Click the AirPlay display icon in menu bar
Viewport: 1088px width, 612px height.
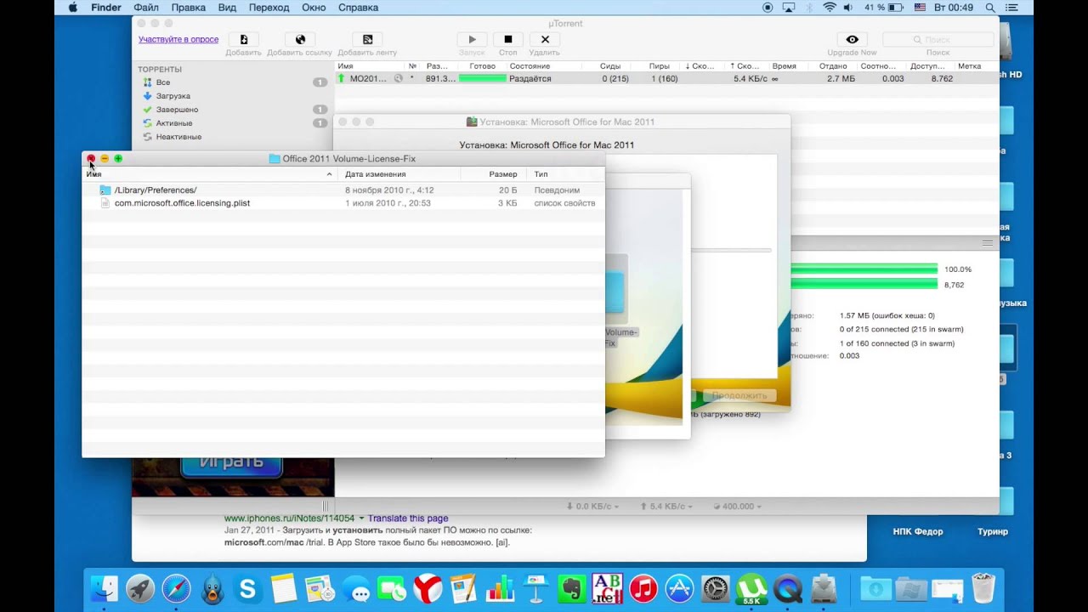pyautogui.click(x=788, y=8)
